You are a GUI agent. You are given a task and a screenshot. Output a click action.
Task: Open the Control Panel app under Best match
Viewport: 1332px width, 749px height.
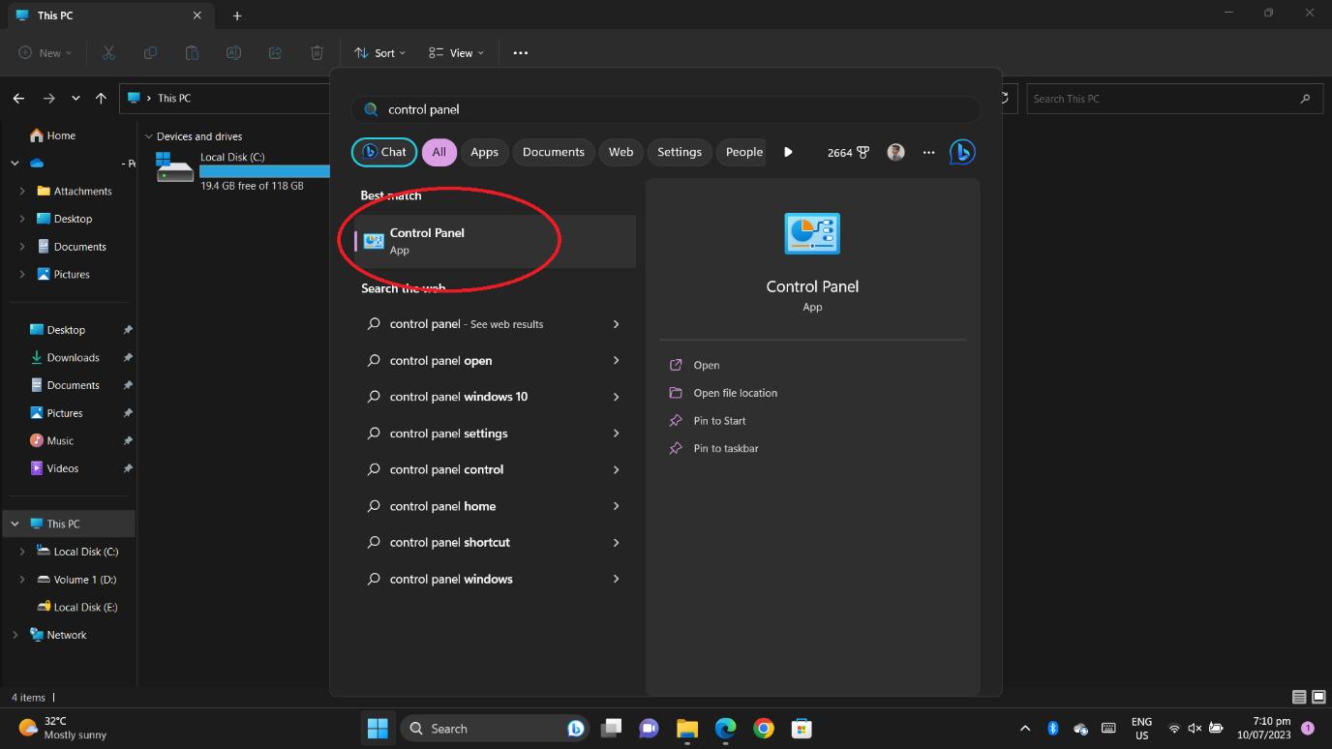427,240
